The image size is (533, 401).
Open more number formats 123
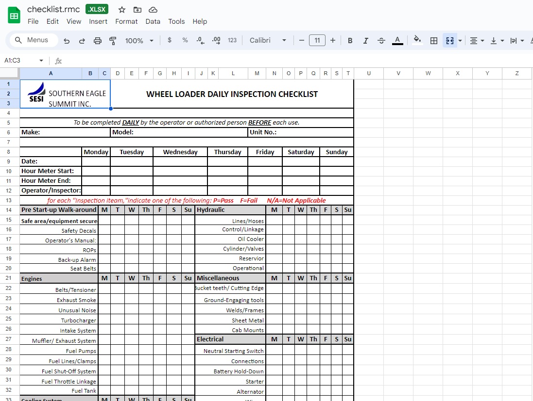232,40
